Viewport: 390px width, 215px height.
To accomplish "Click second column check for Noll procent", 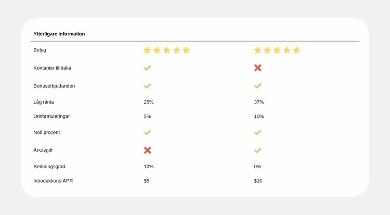I will (x=258, y=132).
